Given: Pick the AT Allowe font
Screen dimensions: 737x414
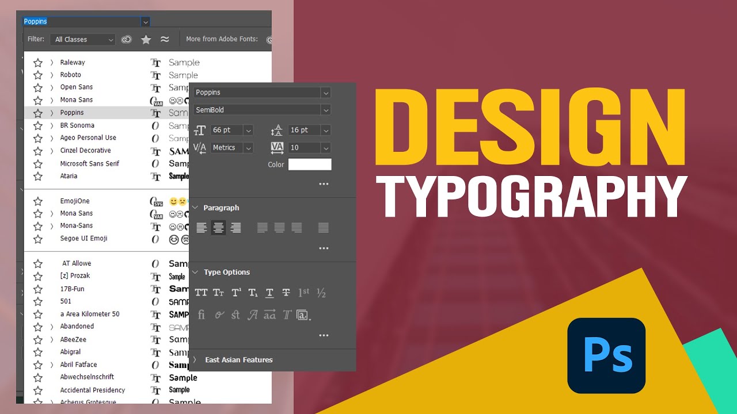Looking at the screenshot, I should pos(77,263).
